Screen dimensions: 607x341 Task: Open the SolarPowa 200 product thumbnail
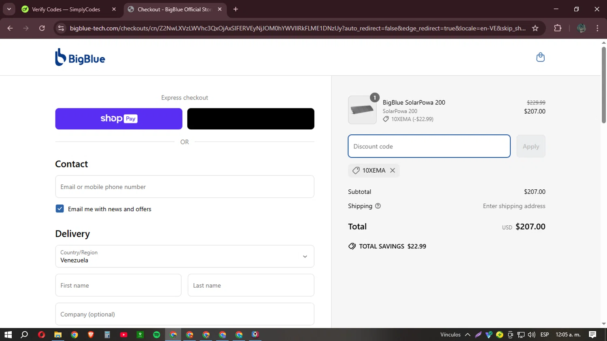pos(362,110)
